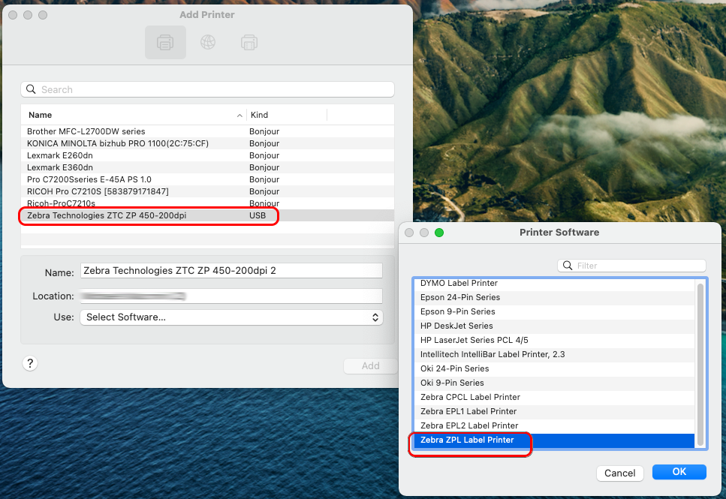
Task: Select RICOH Pro C7210S [583879171847] printer
Action: click(x=207, y=191)
